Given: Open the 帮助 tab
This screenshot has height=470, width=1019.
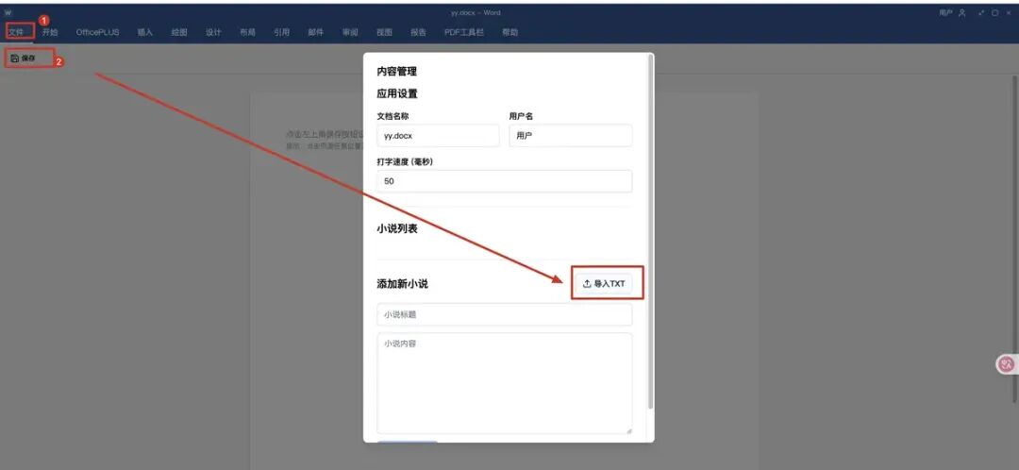Looking at the screenshot, I should (x=510, y=32).
